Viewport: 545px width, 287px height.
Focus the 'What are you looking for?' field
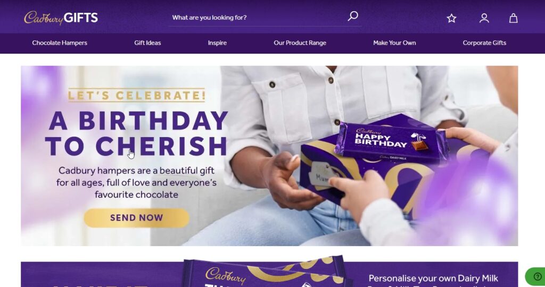click(x=257, y=18)
